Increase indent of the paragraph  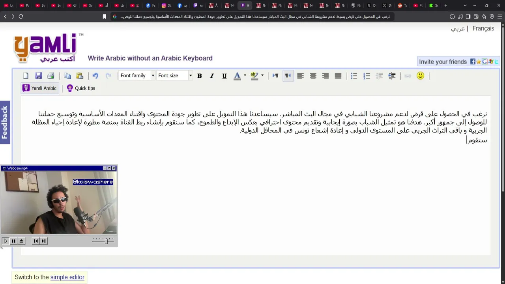point(392,76)
